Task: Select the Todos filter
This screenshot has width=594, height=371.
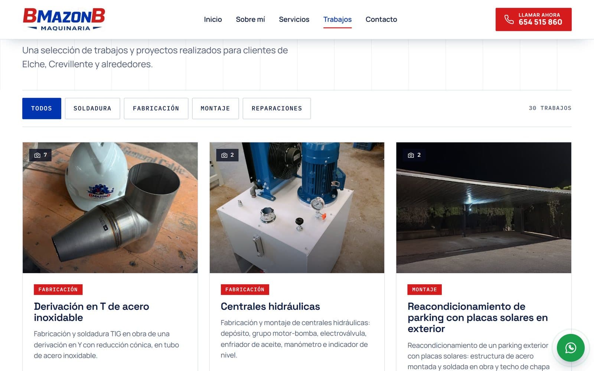Action: pos(42,108)
